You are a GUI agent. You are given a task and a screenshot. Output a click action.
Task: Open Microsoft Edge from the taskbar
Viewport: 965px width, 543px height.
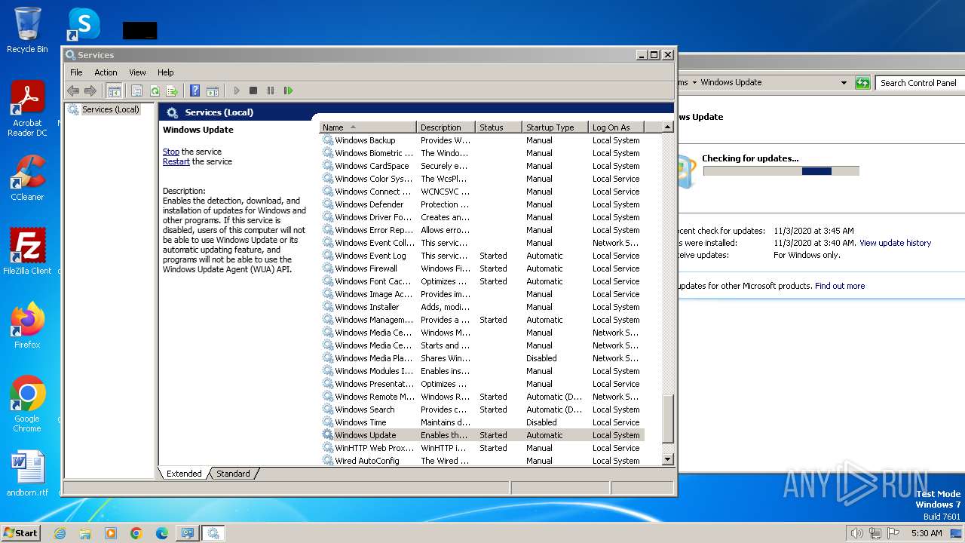pos(161,533)
